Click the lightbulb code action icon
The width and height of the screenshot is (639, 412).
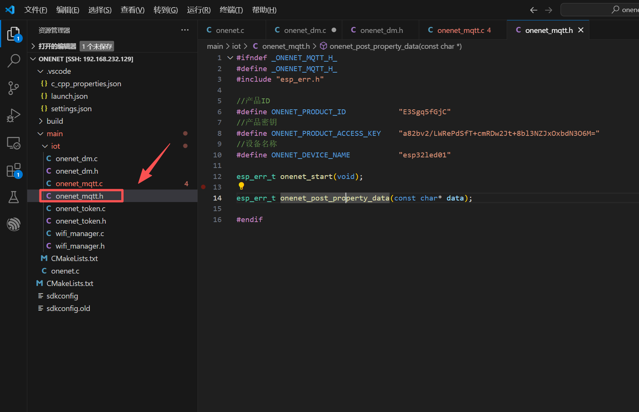pos(241,186)
